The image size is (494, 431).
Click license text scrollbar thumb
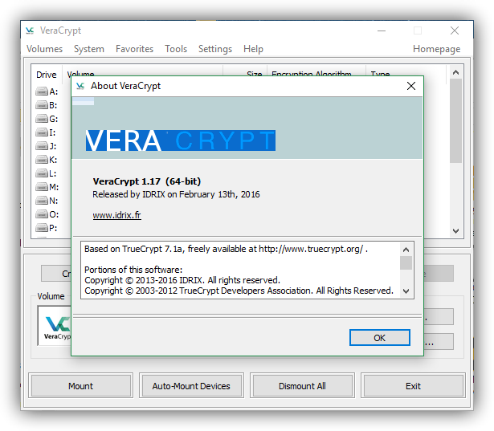(406, 263)
